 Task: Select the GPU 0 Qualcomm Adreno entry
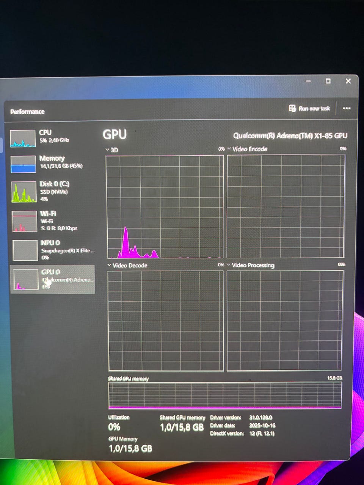(x=52, y=279)
